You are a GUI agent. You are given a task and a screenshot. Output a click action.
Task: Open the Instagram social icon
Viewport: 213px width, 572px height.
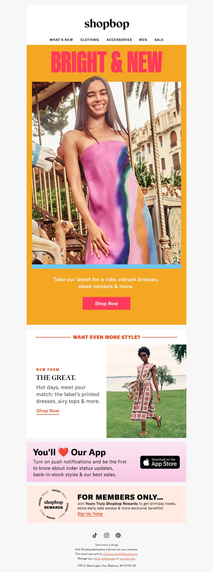[106, 535]
